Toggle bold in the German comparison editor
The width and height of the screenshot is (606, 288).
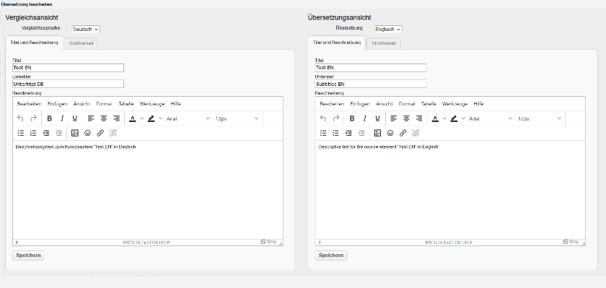tap(50, 118)
